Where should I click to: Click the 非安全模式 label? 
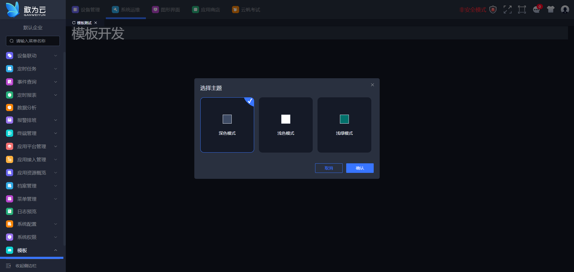pos(473,10)
